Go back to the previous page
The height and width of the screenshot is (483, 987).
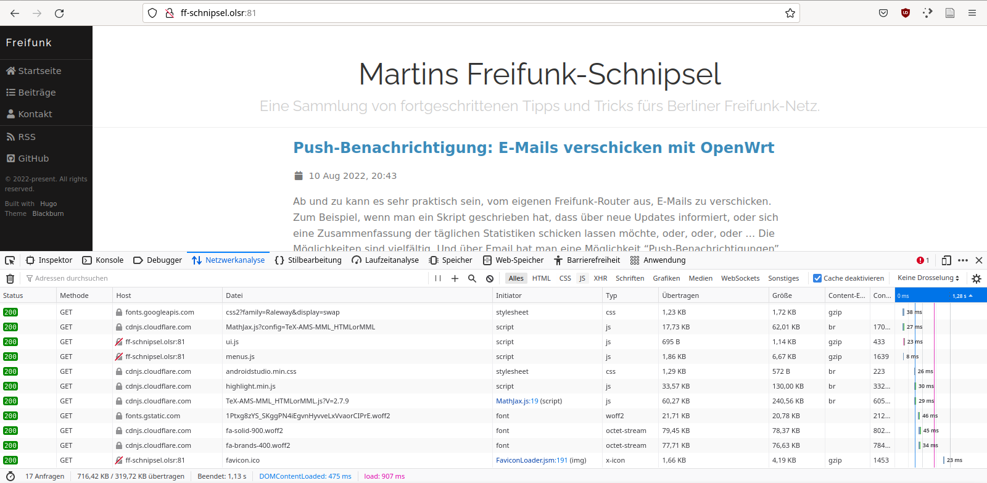click(15, 13)
